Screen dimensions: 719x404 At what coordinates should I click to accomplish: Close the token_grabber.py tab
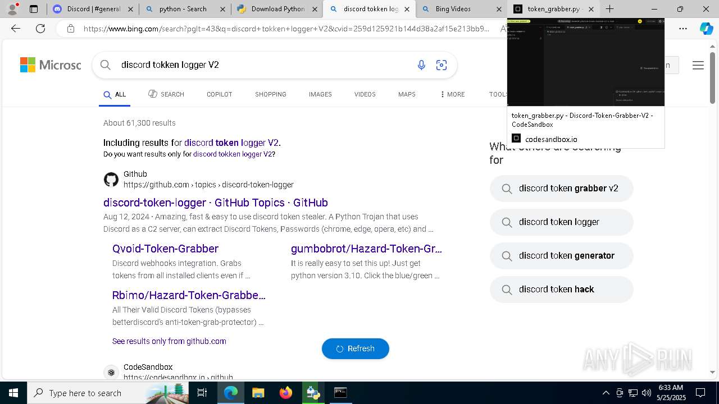(x=591, y=9)
